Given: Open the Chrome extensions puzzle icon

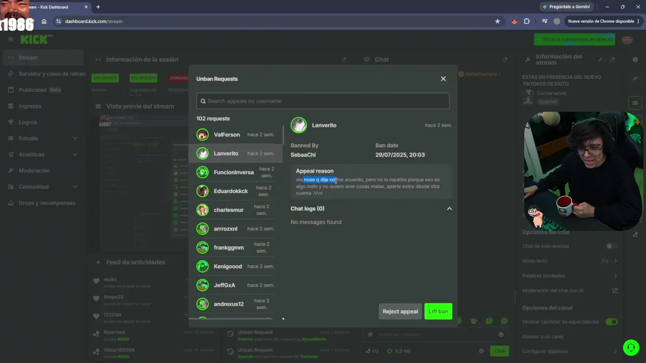Looking at the screenshot, I should pos(527,21).
